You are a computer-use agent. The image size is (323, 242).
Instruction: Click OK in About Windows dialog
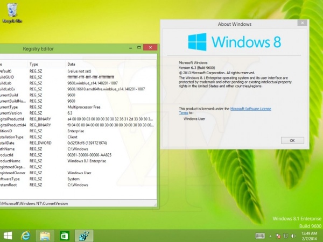coord(292,140)
